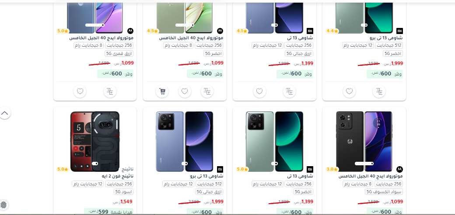Wishlist the top-row Xiaomi 13T alpine blue
Viewport: 455px width, 215px height.
pyautogui.click(x=259, y=92)
